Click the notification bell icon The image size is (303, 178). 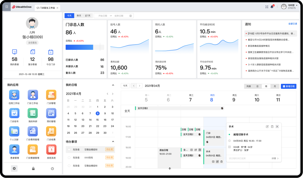coord(272,7)
